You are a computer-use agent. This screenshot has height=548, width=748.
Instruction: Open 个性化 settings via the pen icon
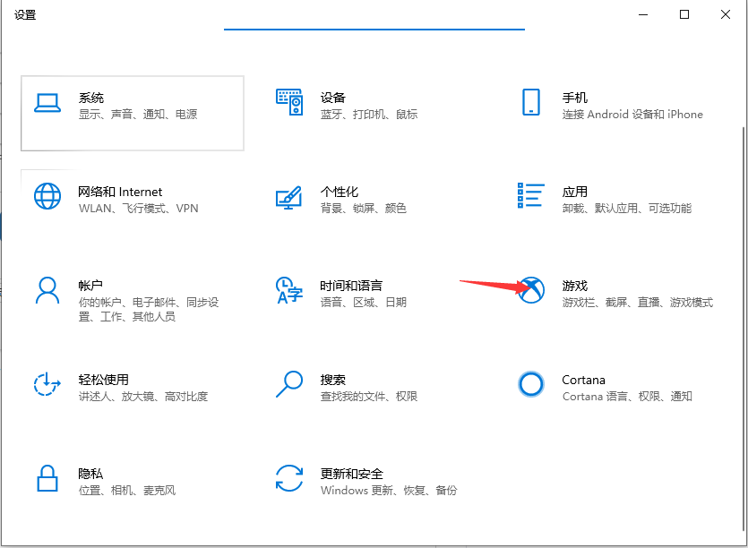pyautogui.click(x=288, y=199)
